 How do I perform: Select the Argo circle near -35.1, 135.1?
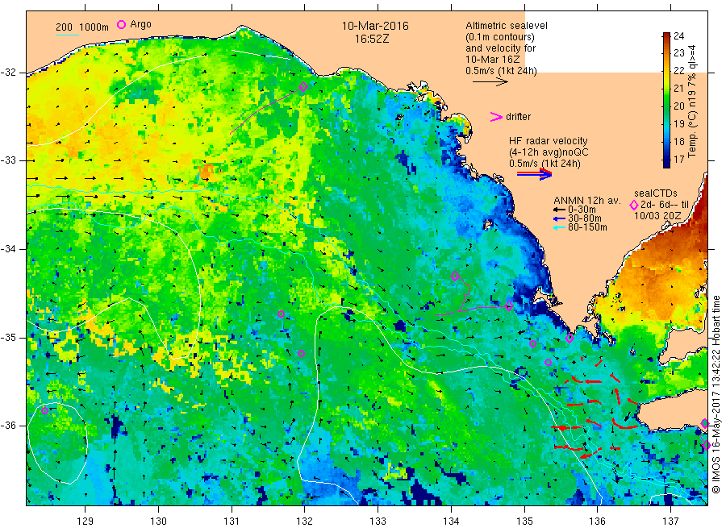tap(532, 343)
